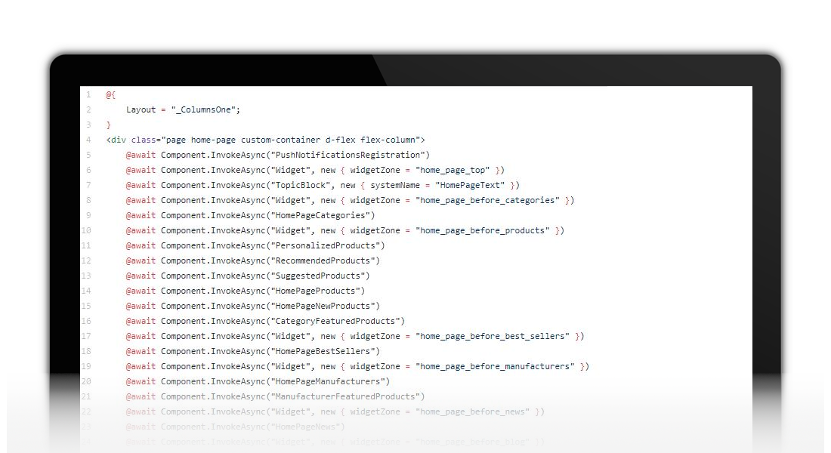This screenshot has width=831, height=453.
Task: Click the @await keyword on line 14
Action: pos(141,291)
